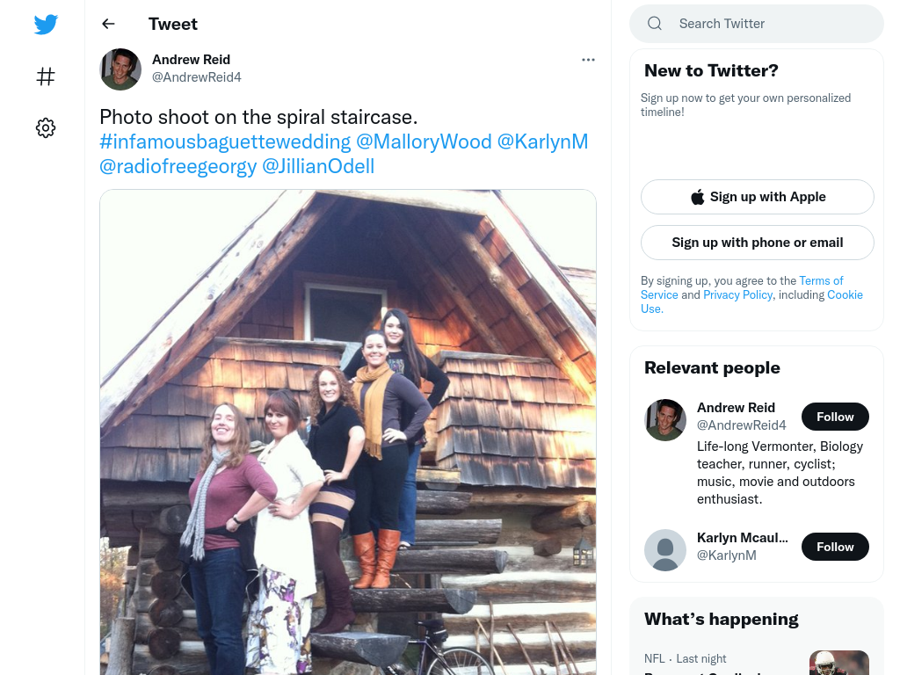The height and width of the screenshot is (675, 900).
Task: Open the @JillianOdell mention
Action: [x=318, y=166]
